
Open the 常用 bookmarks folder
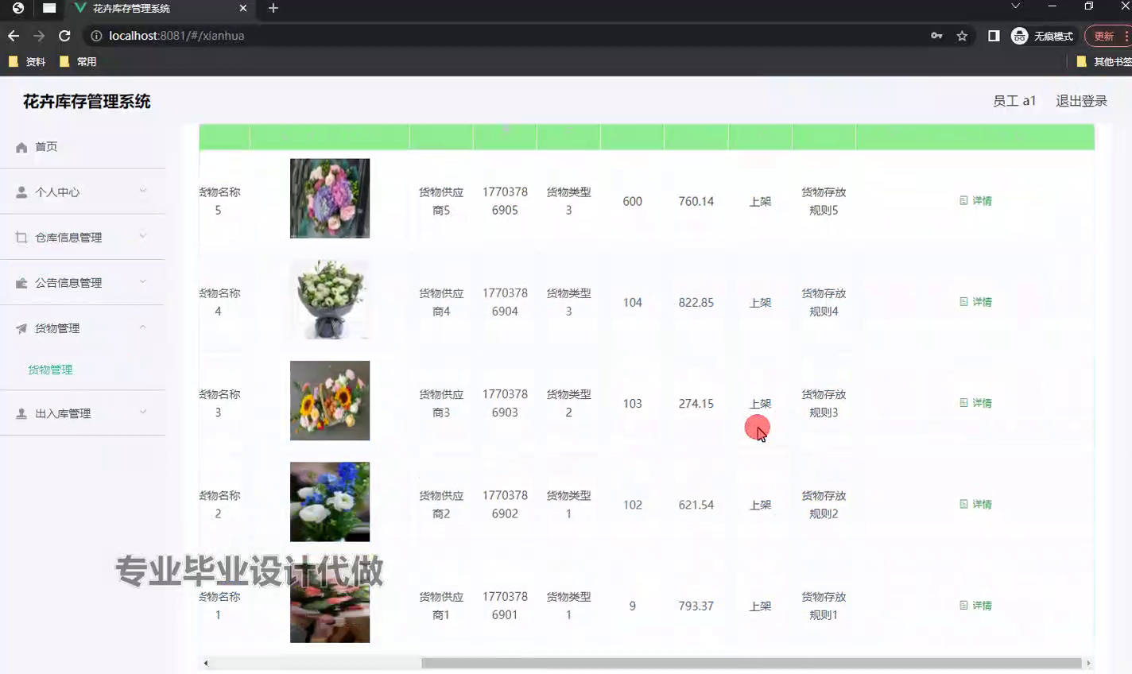tap(78, 61)
